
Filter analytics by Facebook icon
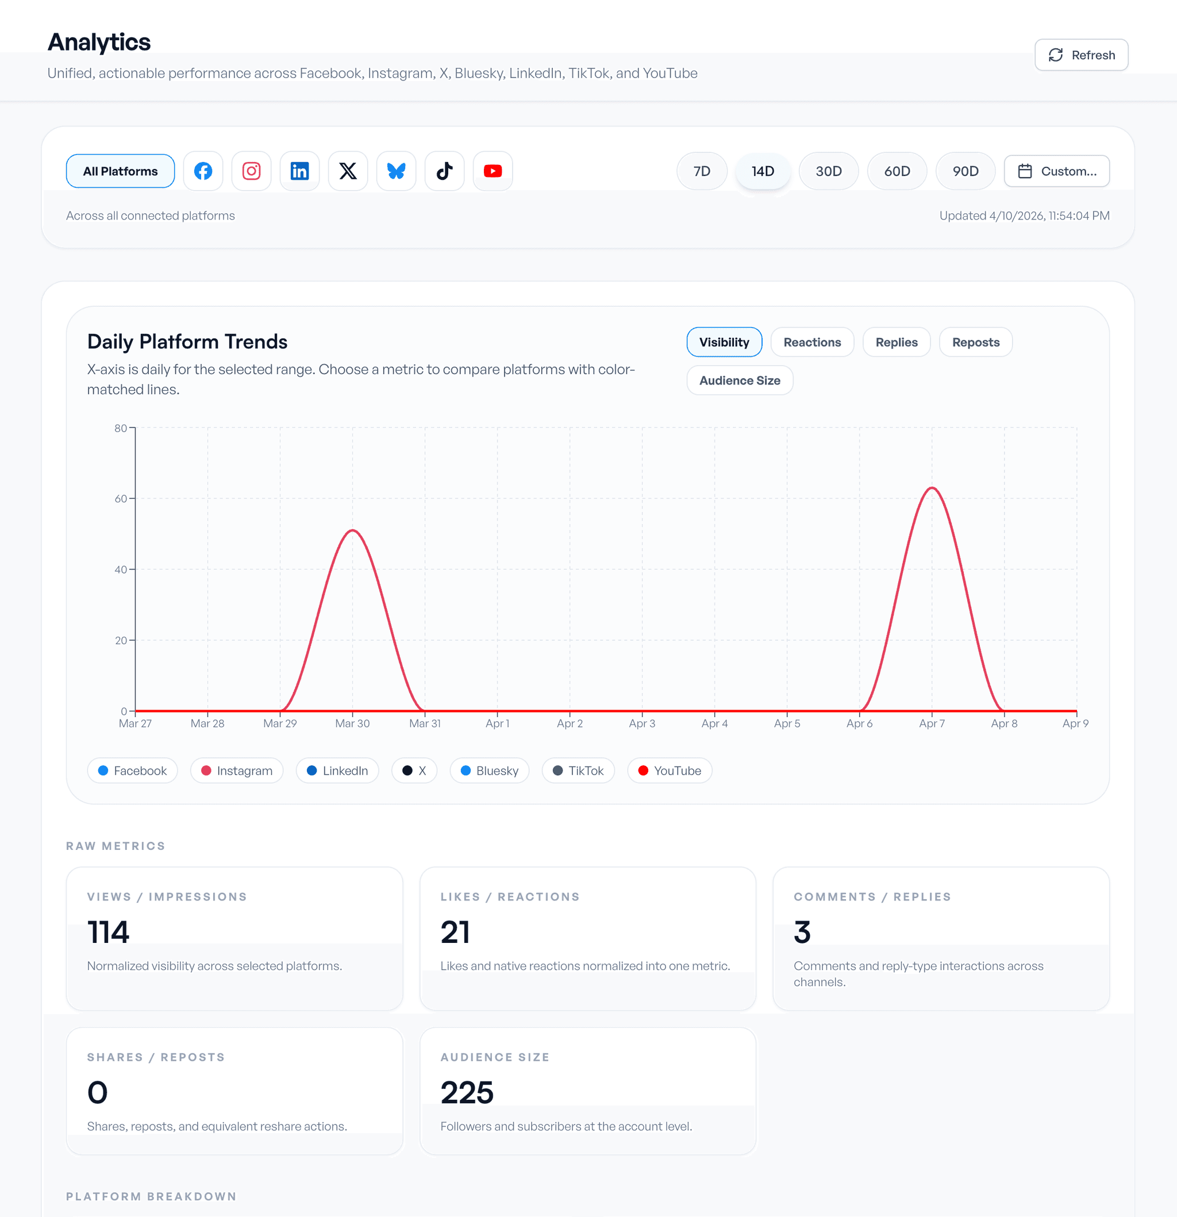203,171
